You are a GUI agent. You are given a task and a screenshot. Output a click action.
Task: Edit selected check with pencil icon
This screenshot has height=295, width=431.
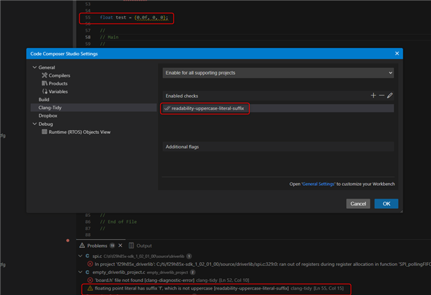[x=390, y=96]
